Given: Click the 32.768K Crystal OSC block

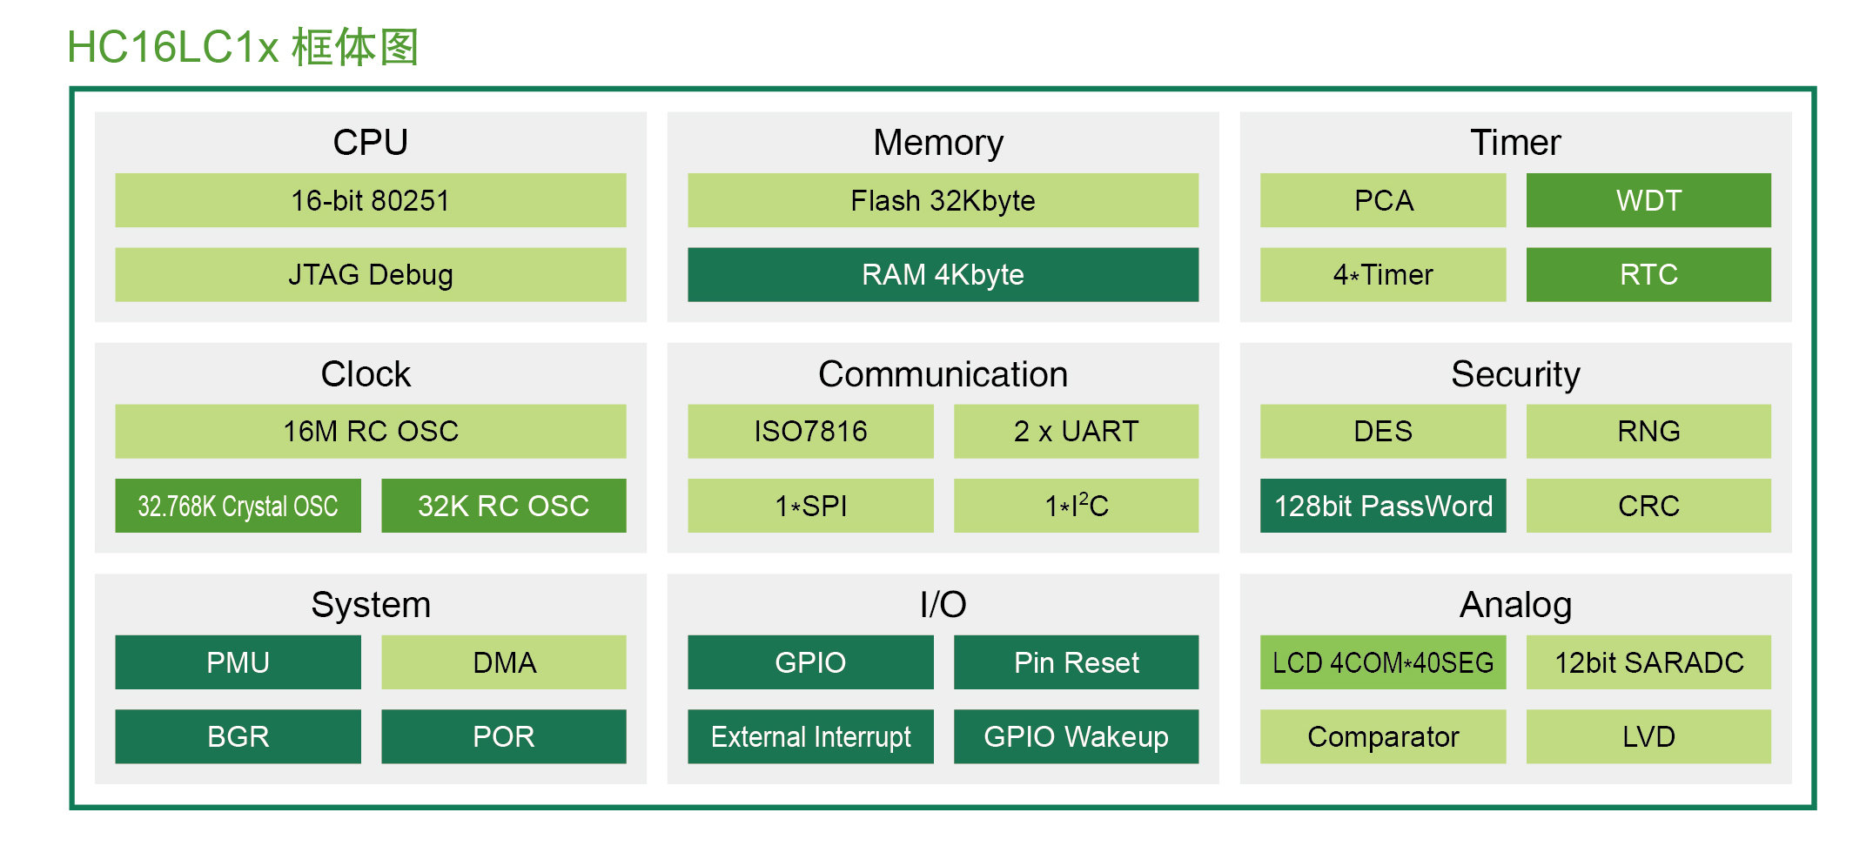Looking at the screenshot, I should click(x=238, y=506).
